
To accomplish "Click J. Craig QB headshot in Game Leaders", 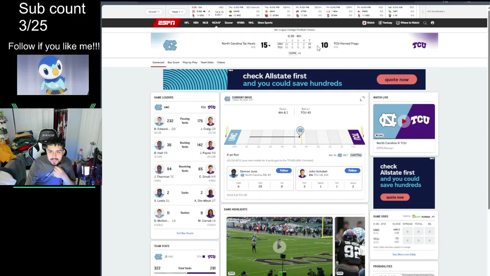I will click(x=210, y=121).
